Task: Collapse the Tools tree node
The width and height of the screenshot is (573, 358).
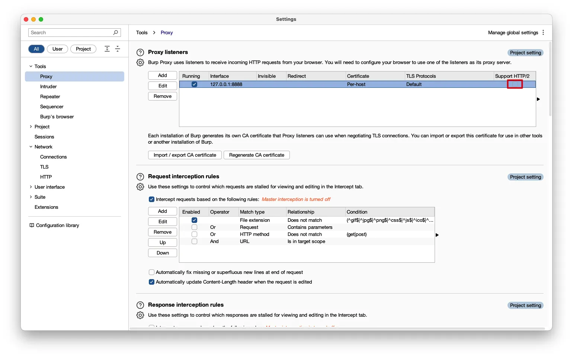Action: [31, 66]
